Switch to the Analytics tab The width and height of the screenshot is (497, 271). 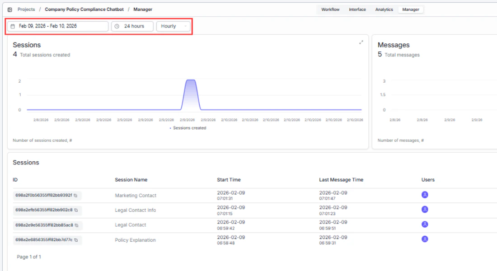[384, 9]
